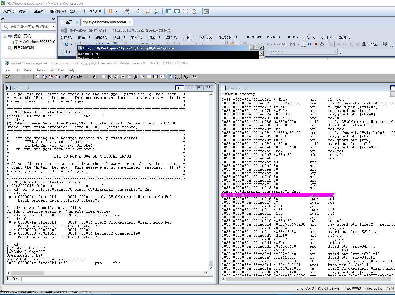395x295 pixels.
Task: Open the Locals window toolbar icon
Action: point(116,77)
